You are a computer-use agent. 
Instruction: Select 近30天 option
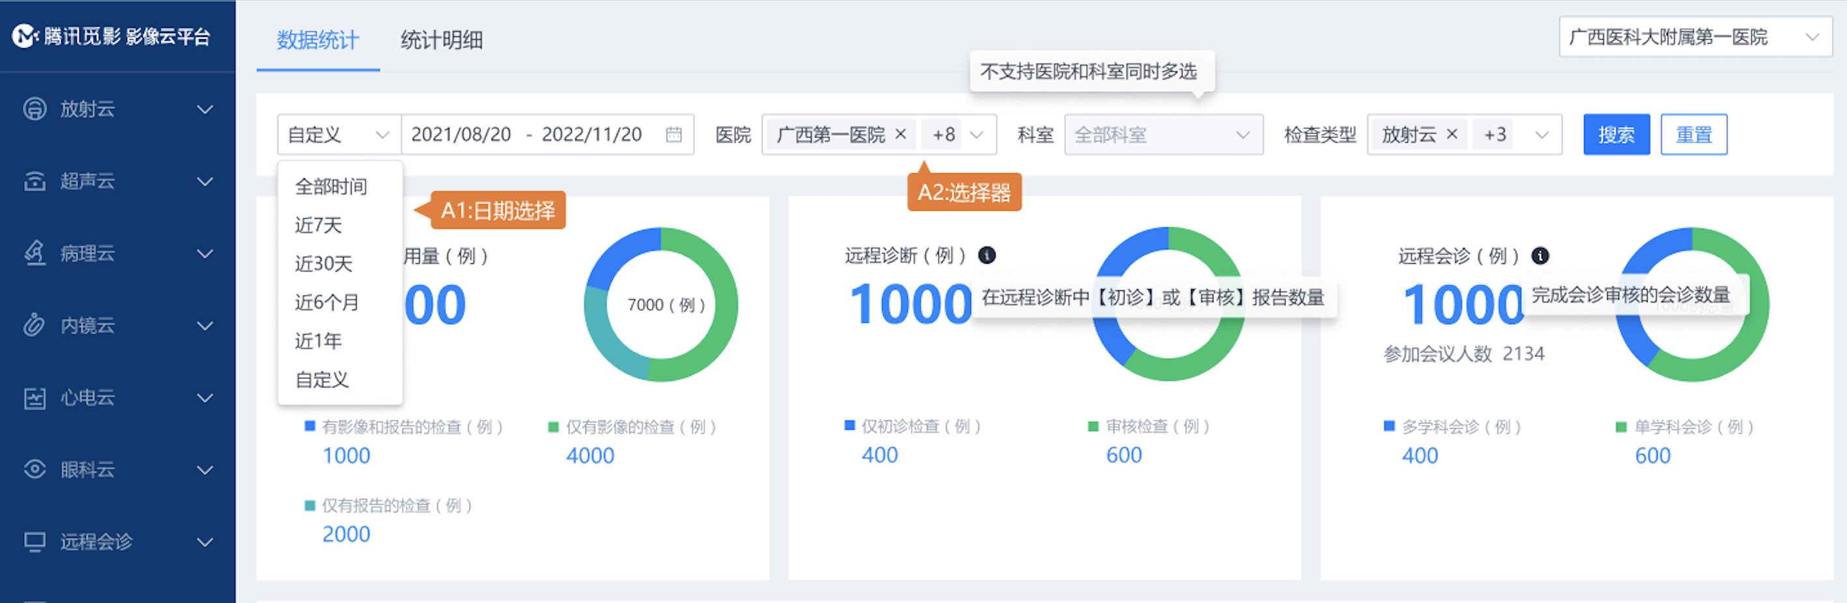point(324,264)
